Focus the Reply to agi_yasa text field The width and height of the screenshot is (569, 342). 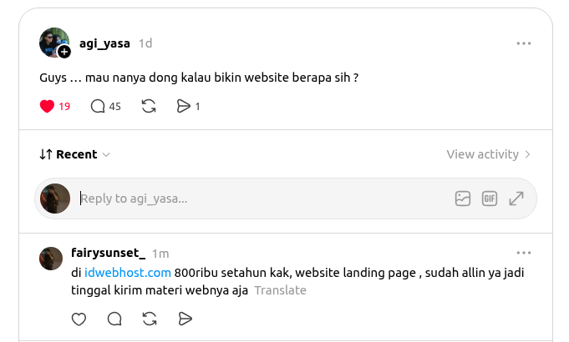262,199
